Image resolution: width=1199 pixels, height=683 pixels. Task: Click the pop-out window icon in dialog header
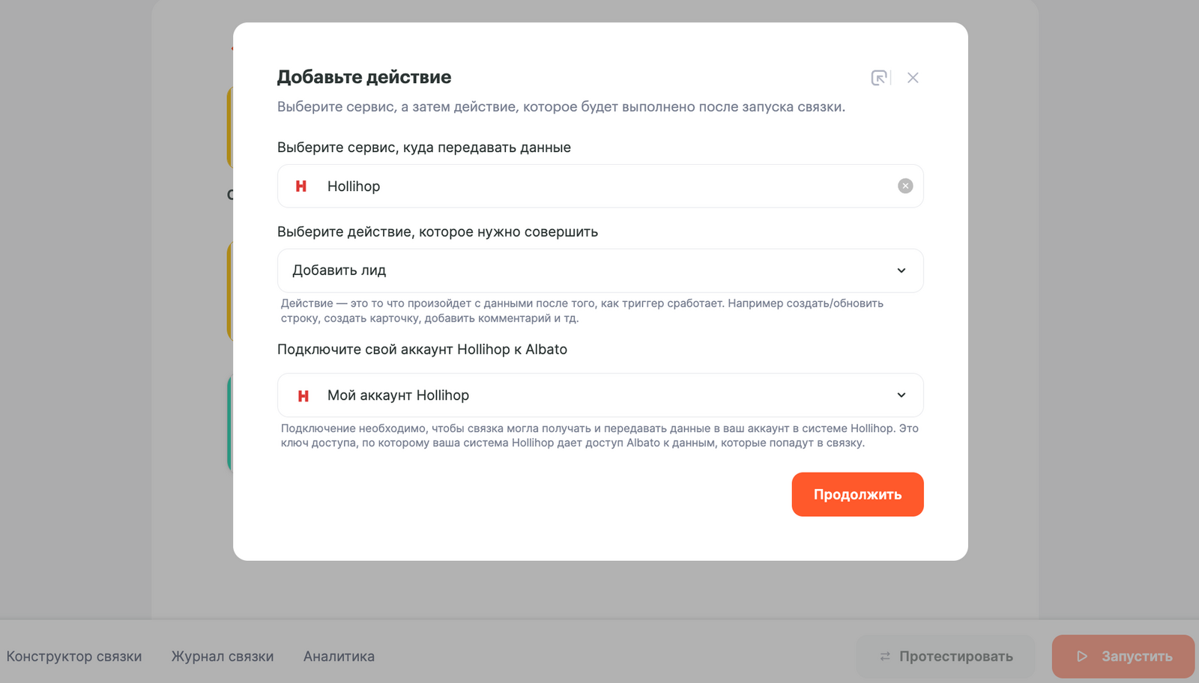point(879,78)
